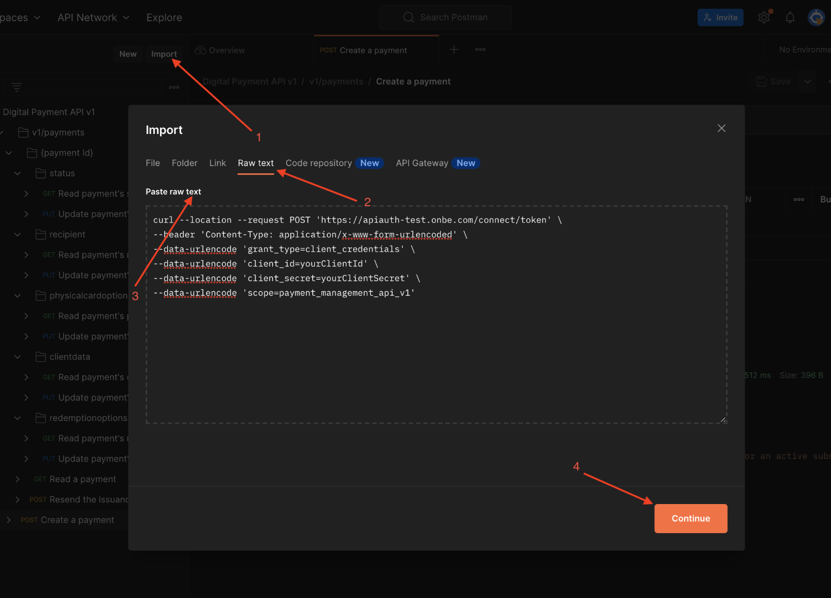Open the settings gear icon
Screen dimensions: 831x598
click(764, 18)
